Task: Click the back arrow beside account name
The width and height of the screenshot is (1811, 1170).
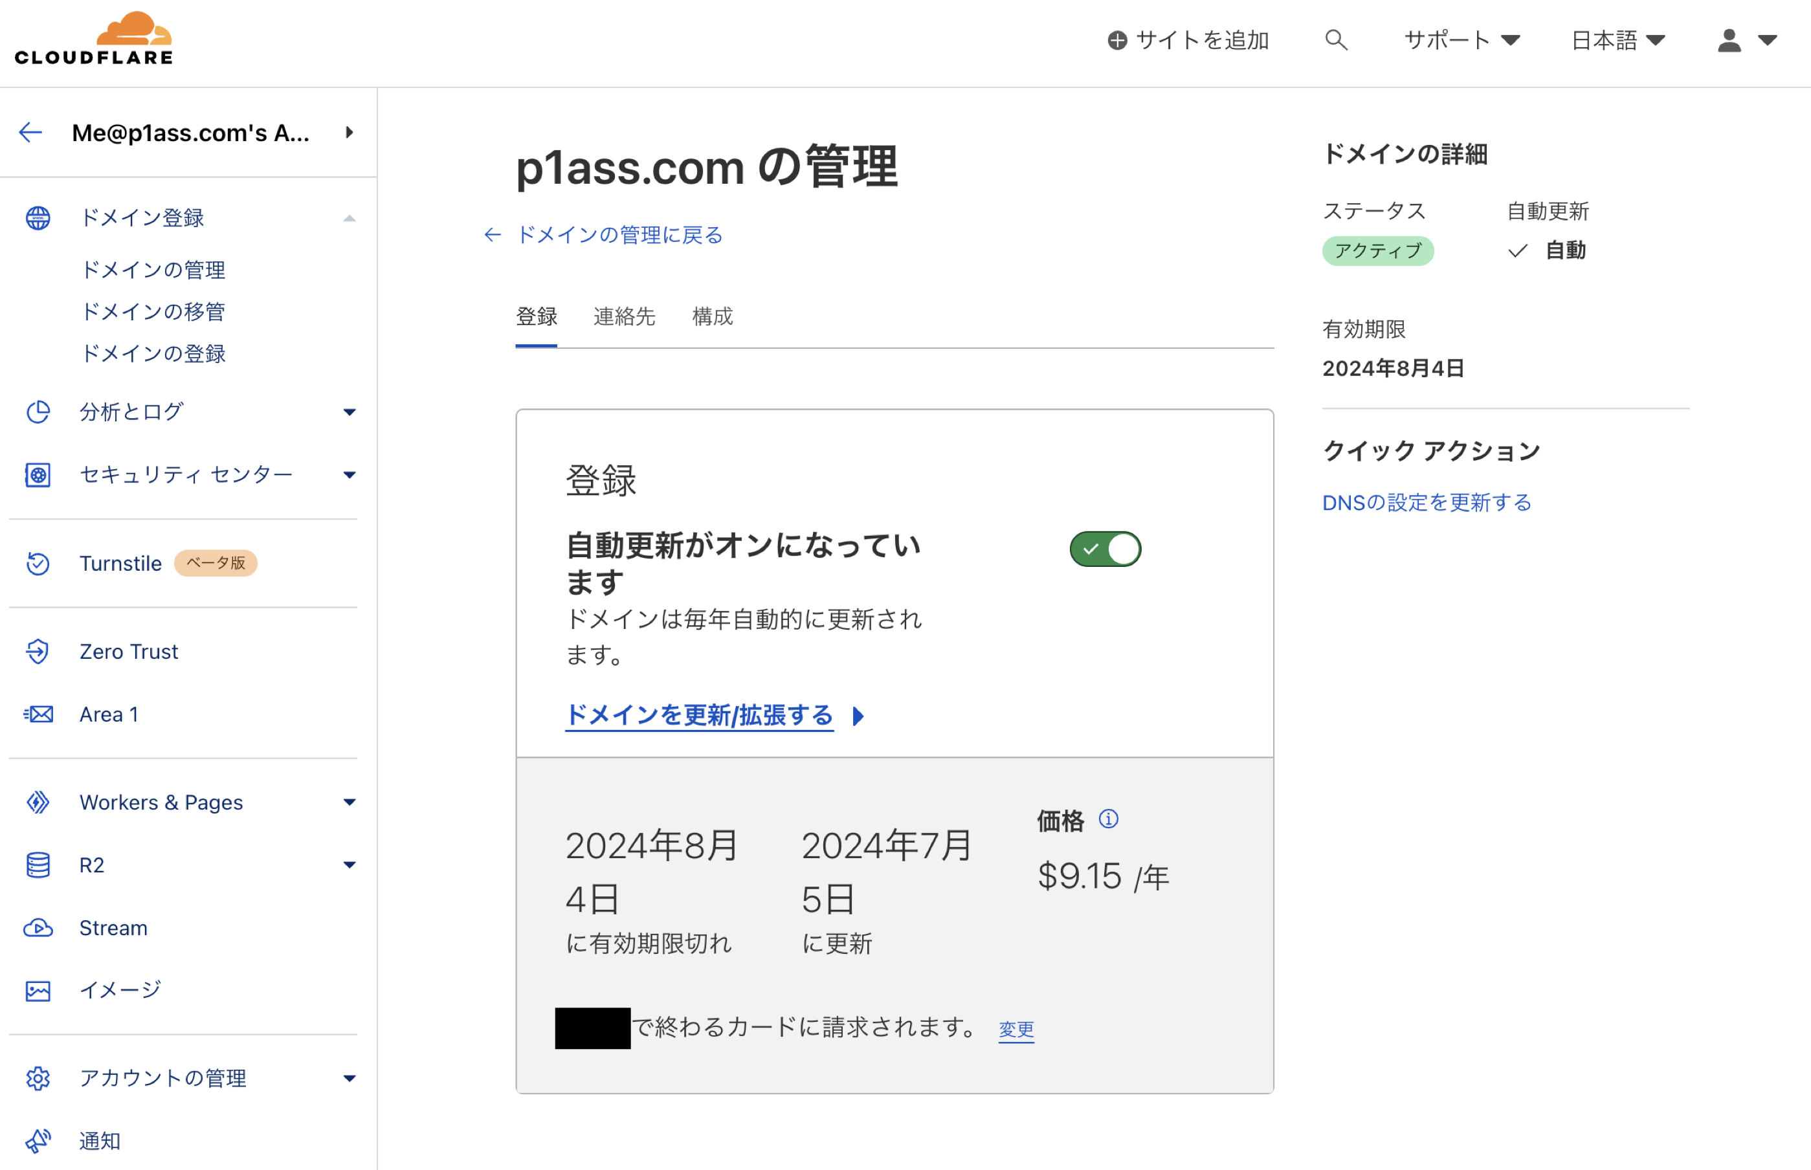Action: tap(30, 133)
